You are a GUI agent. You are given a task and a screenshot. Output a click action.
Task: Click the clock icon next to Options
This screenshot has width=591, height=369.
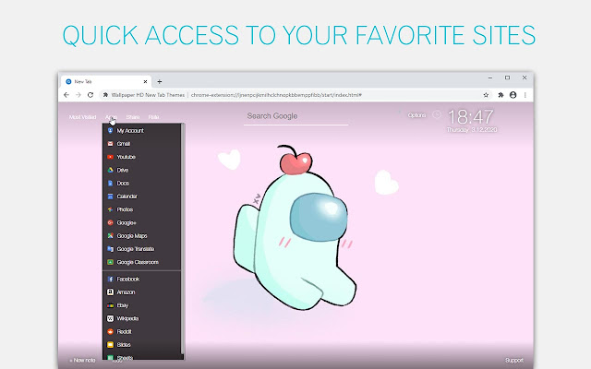click(437, 114)
